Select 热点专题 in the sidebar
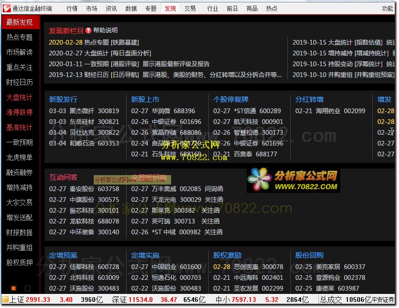 [x=20, y=37]
